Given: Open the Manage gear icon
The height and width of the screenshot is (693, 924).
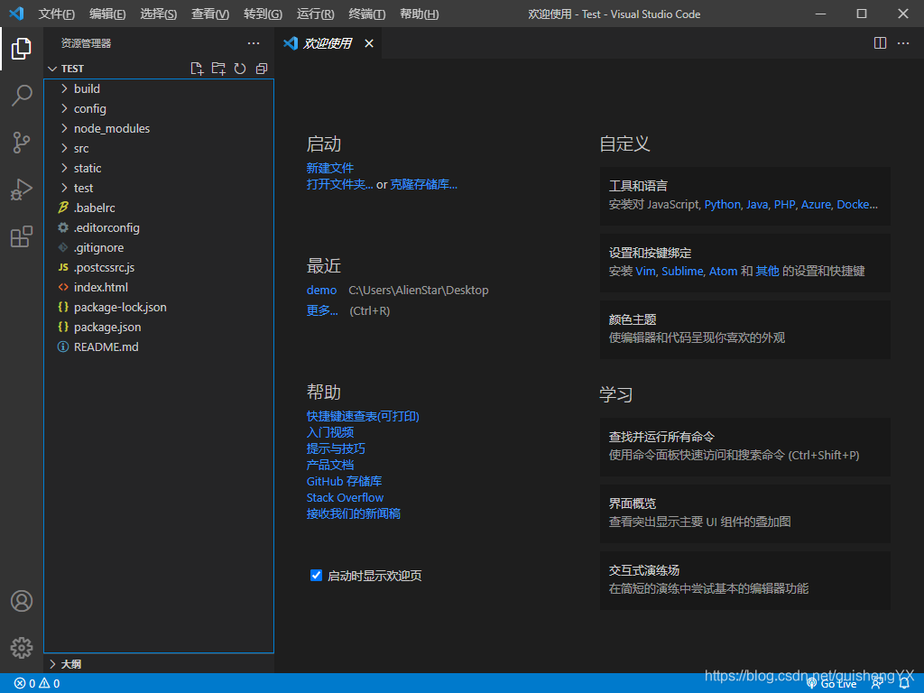Looking at the screenshot, I should [x=22, y=648].
